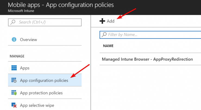The image size is (201, 110).
Task: Select App configuration policies in sidebar
Action: tap(44, 80)
